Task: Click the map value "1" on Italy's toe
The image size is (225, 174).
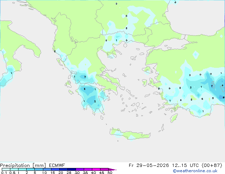Action: (x=11, y=73)
